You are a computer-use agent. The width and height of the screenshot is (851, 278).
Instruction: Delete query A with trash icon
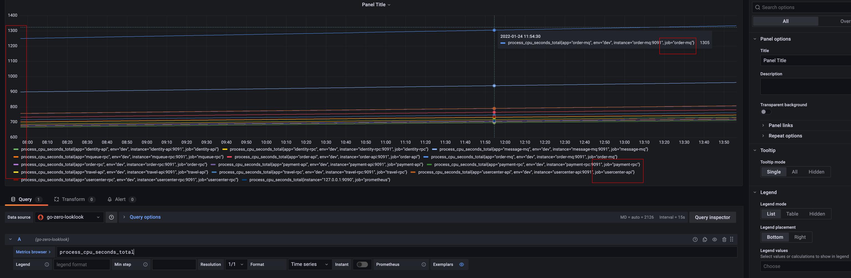click(x=724, y=239)
